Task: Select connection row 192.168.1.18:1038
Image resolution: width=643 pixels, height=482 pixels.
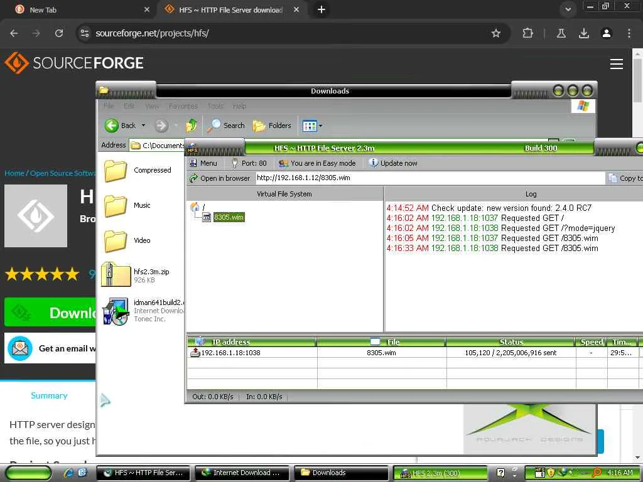Action: pyautogui.click(x=414, y=353)
